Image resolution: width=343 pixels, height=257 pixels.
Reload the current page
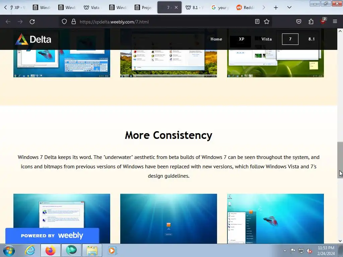(32, 22)
